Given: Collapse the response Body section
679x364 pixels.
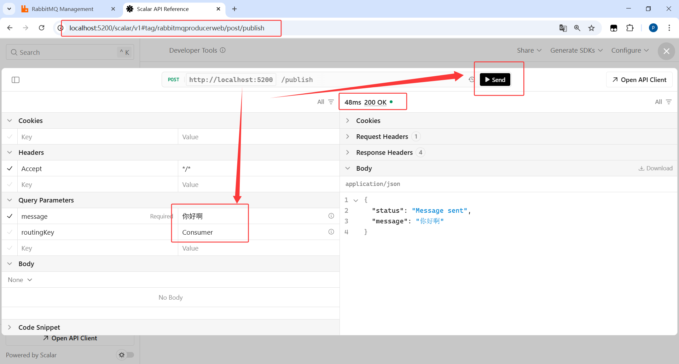Looking at the screenshot, I should pos(348,168).
